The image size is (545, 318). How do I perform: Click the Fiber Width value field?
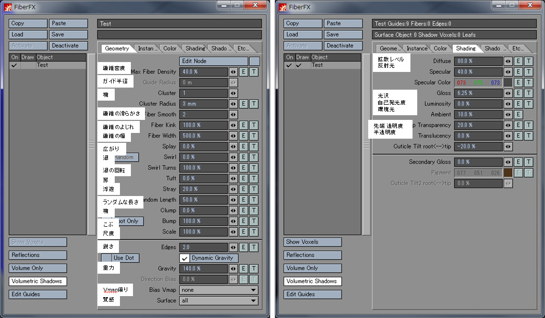(x=204, y=136)
